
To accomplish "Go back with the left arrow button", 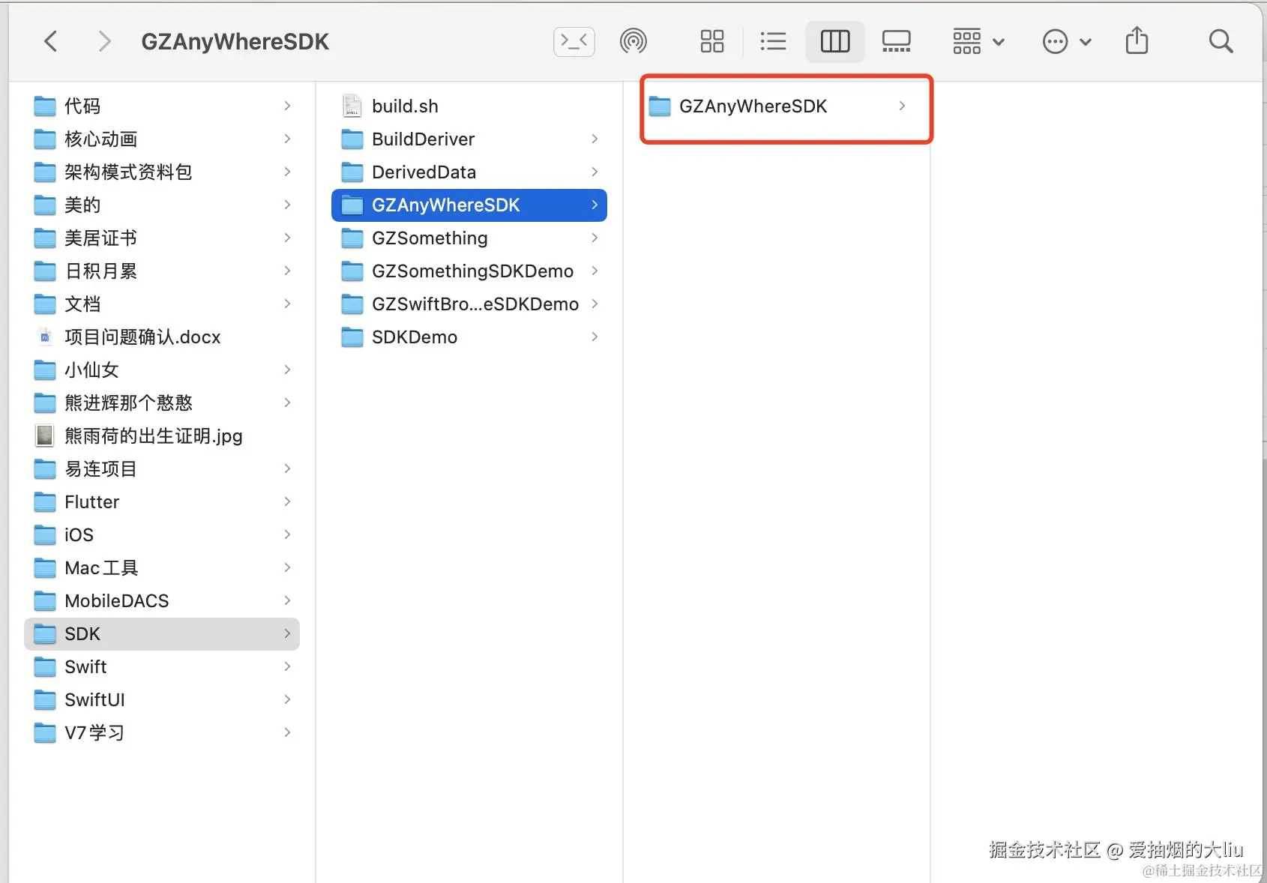I will (x=51, y=41).
